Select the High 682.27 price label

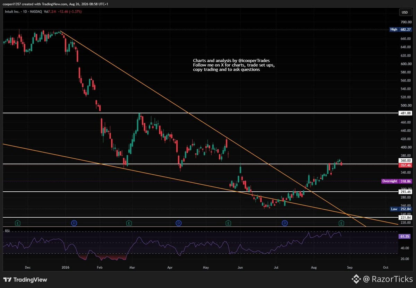(x=401, y=29)
